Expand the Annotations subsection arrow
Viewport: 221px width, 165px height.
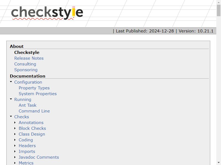click(15, 122)
